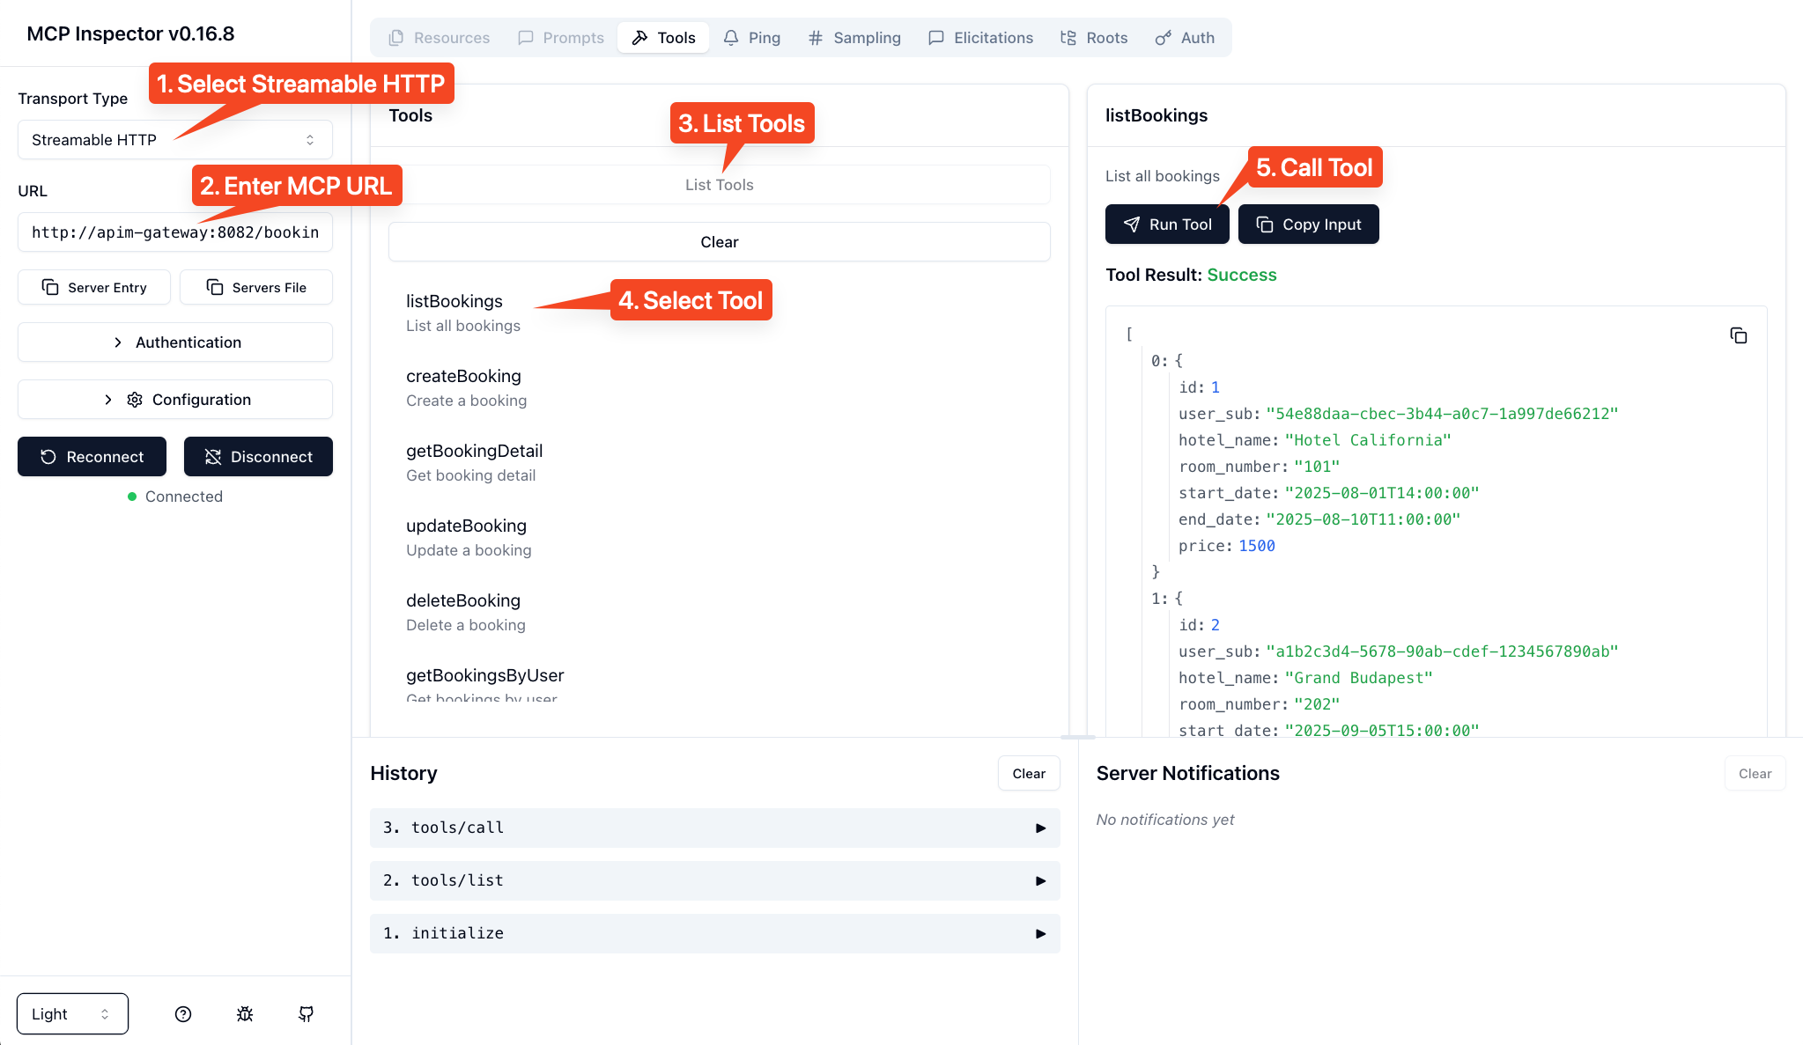Switch to the Tools tab

[x=663, y=37]
